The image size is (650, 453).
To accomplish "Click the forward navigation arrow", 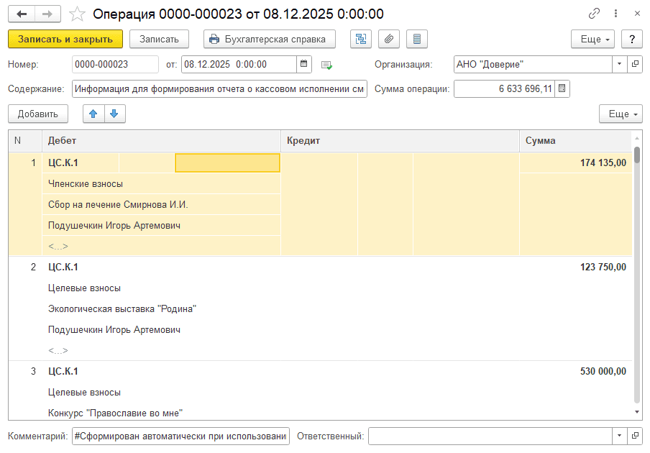I will (47, 14).
